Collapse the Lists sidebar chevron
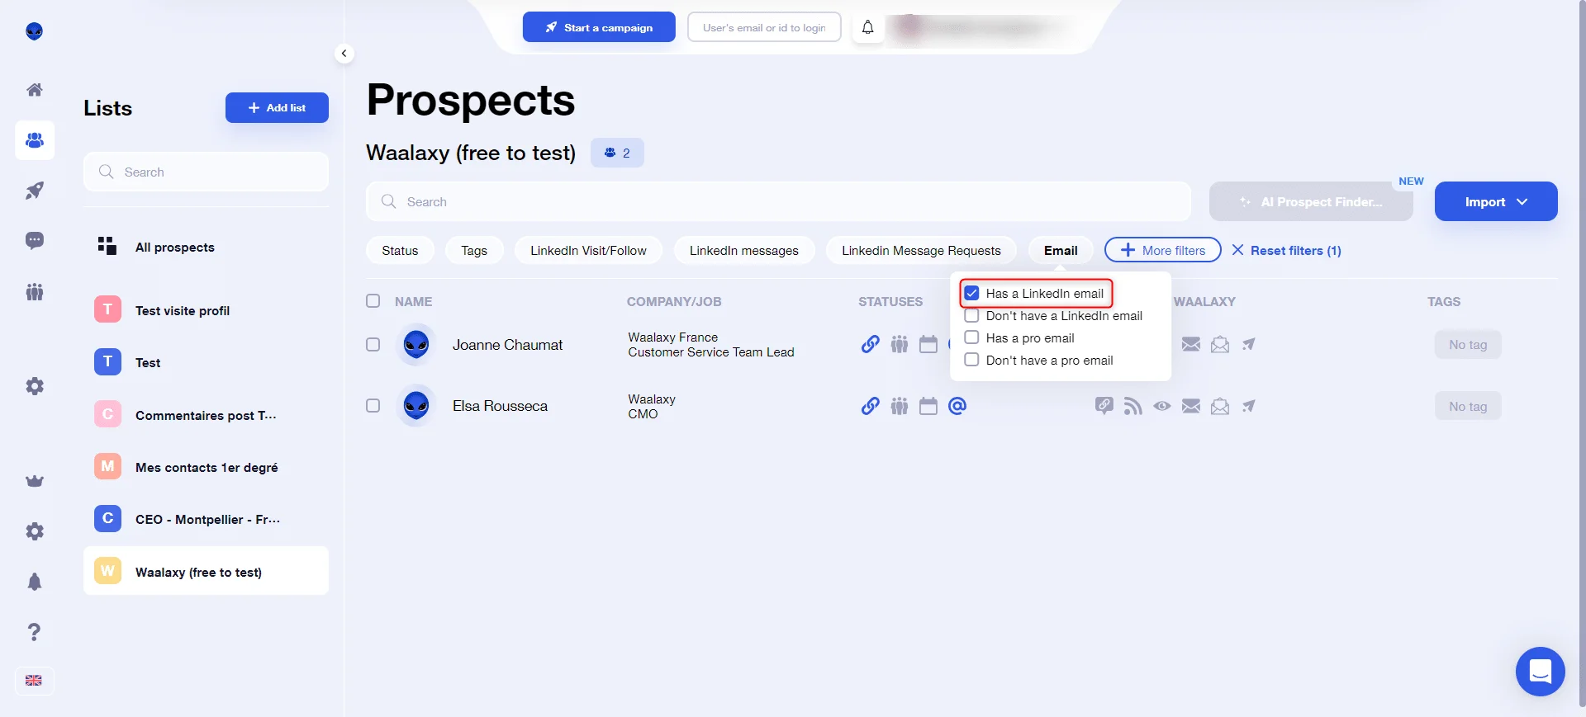Viewport: 1586px width, 717px height. (x=344, y=54)
